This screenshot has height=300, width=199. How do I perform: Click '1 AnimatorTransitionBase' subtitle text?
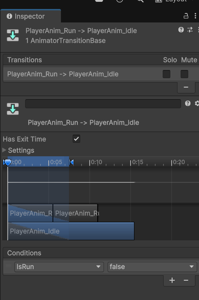click(x=65, y=40)
